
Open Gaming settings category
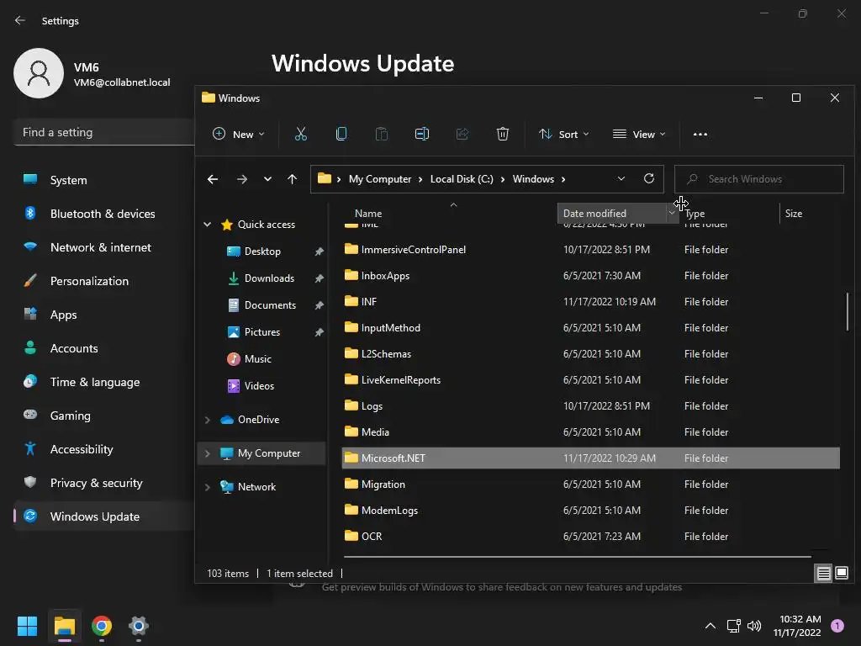tap(104, 416)
